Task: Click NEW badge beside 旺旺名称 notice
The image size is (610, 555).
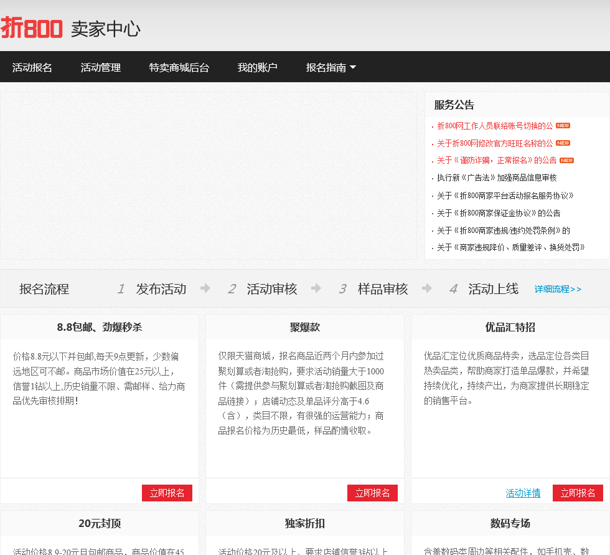Action: [563, 143]
